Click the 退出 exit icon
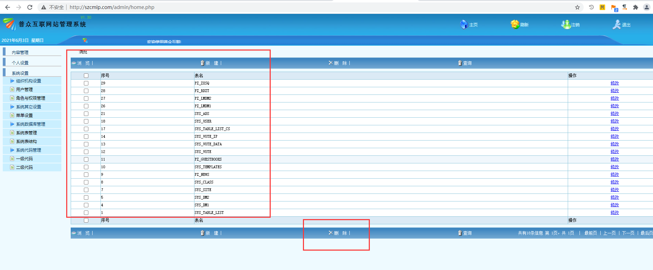This screenshot has height=270, width=653. [x=617, y=25]
